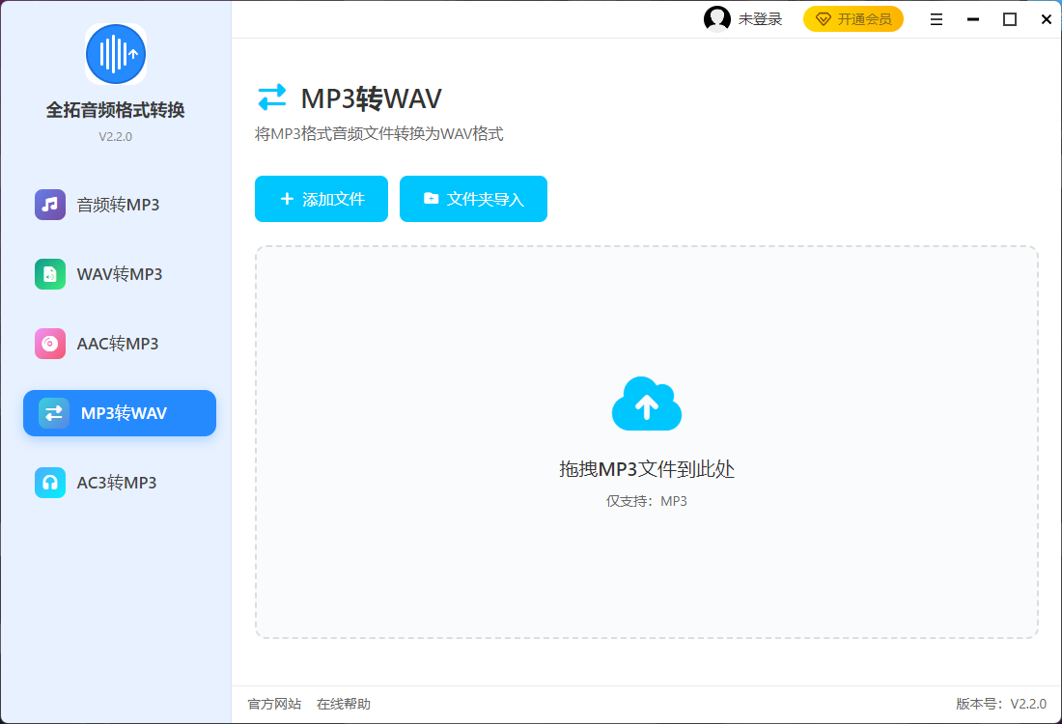Screen dimensions: 1062x724
Task: Close the audio converter window
Action: point(1047,19)
